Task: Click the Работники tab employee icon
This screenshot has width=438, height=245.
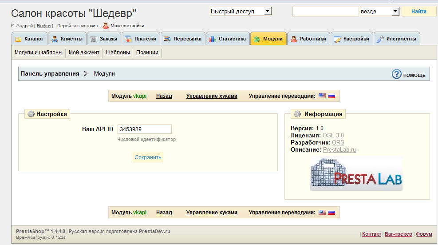Action: 294,39
